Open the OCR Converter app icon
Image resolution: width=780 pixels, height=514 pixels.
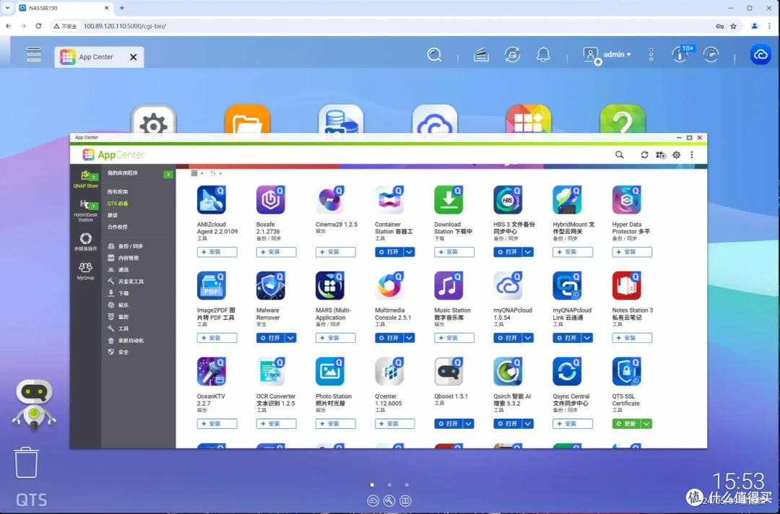point(271,372)
